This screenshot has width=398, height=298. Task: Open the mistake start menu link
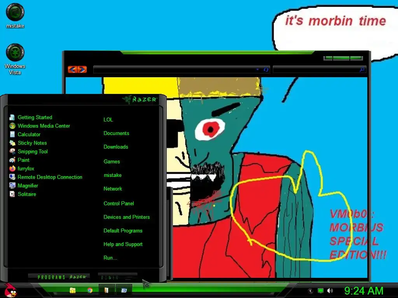[x=112, y=175]
